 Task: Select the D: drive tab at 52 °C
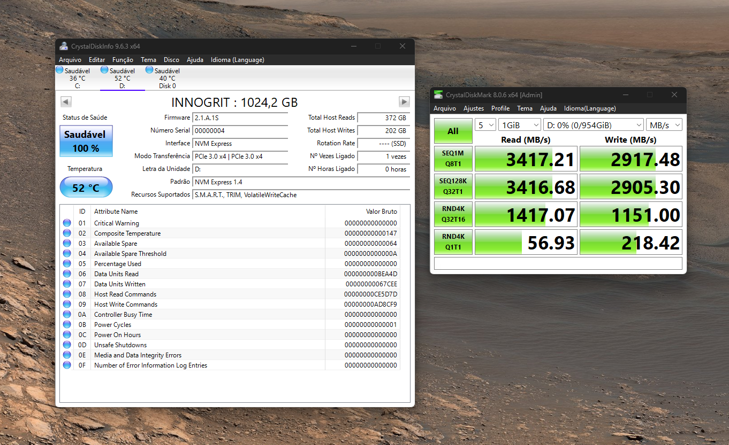point(122,78)
